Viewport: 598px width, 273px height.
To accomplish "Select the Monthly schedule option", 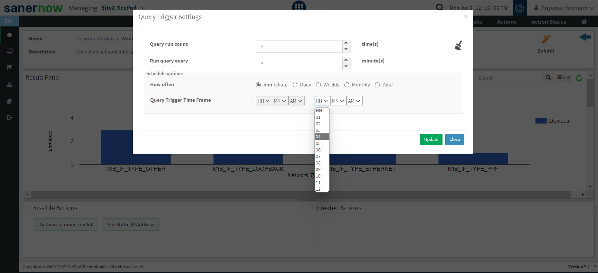I will [x=347, y=85].
